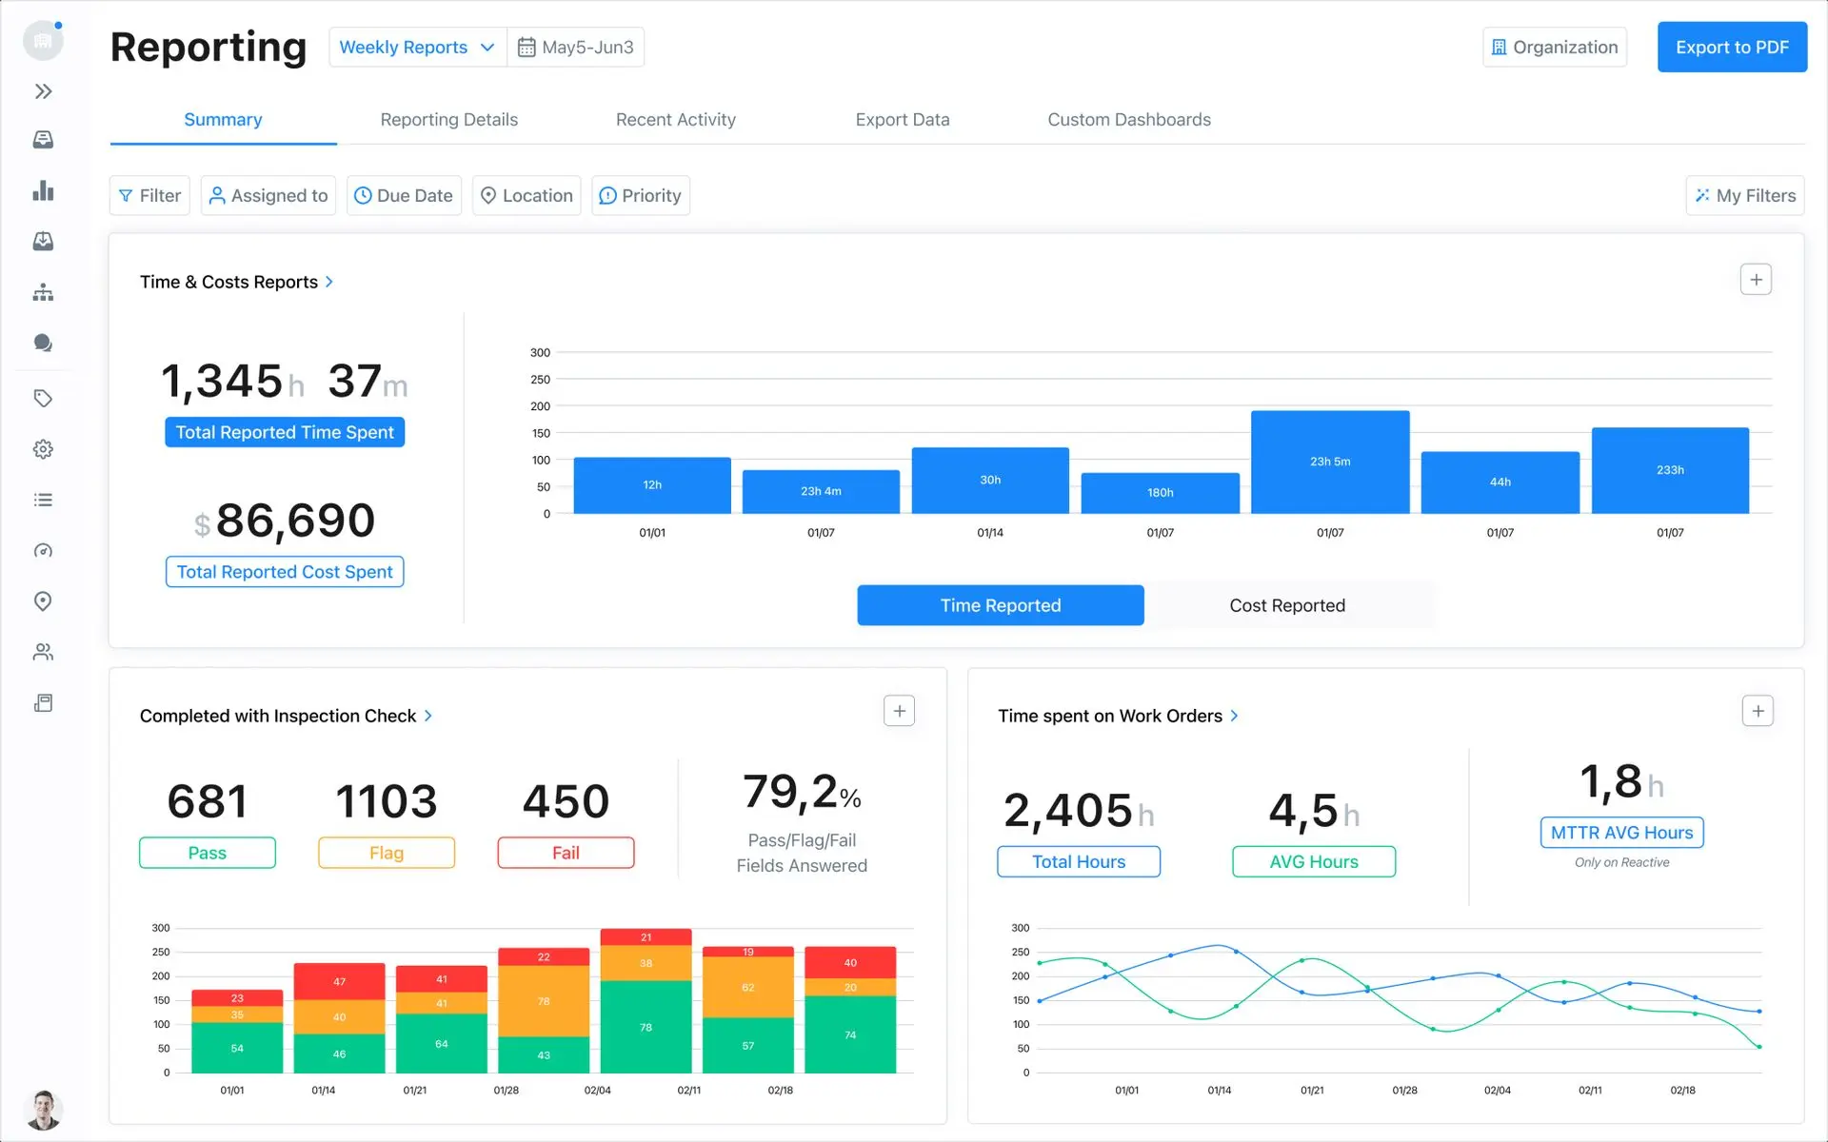Click the profile avatar at bottom left
The height and width of the screenshot is (1142, 1828).
pyautogui.click(x=43, y=1110)
